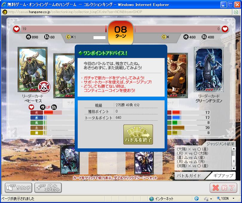
Task: Click the 機 machine element label
Action: 36,133
